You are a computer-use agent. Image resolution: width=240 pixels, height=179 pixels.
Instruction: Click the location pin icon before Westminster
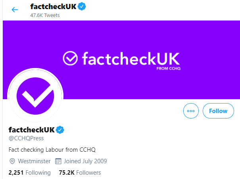pos(12,161)
